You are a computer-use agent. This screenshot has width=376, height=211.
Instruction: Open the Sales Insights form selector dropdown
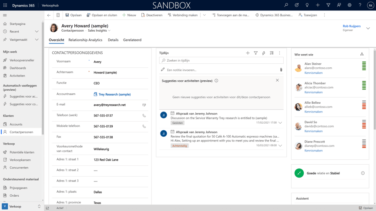pos(109,31)
